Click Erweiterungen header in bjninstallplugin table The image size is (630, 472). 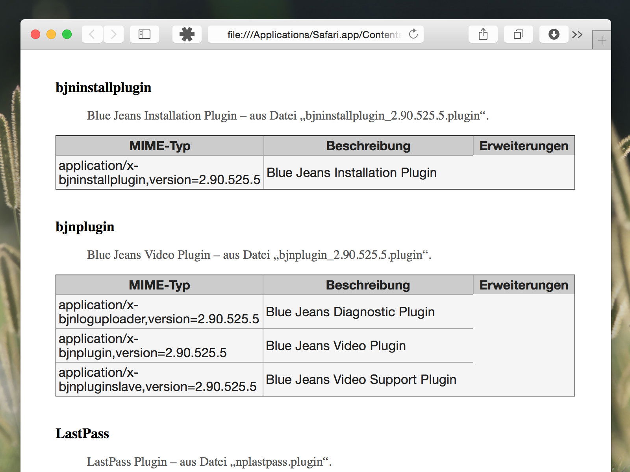(524, 146)
